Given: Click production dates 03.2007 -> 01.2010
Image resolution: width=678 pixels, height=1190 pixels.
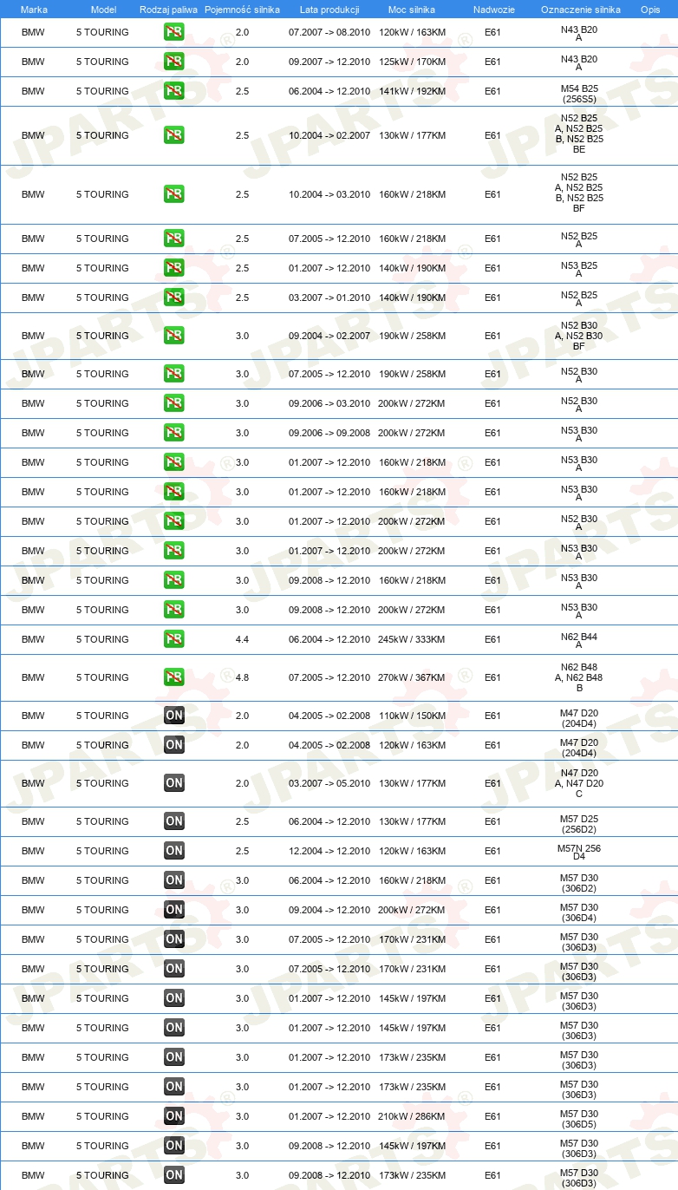Looking at the screenshot, I should point(329,297).
